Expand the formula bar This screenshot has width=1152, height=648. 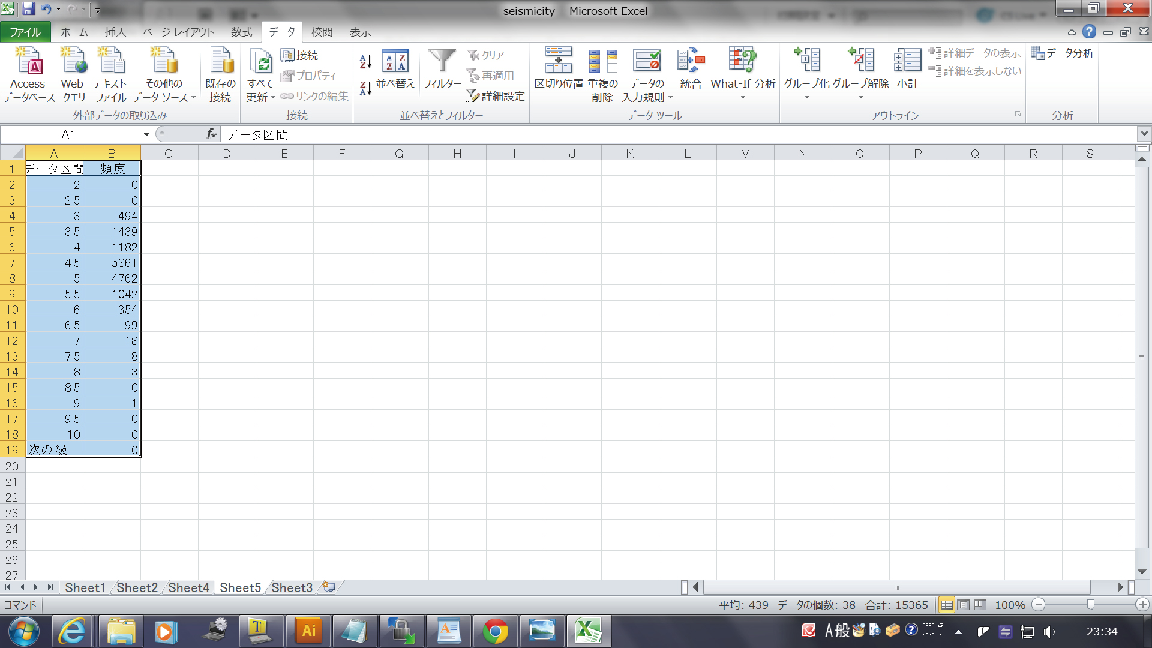1144,134
